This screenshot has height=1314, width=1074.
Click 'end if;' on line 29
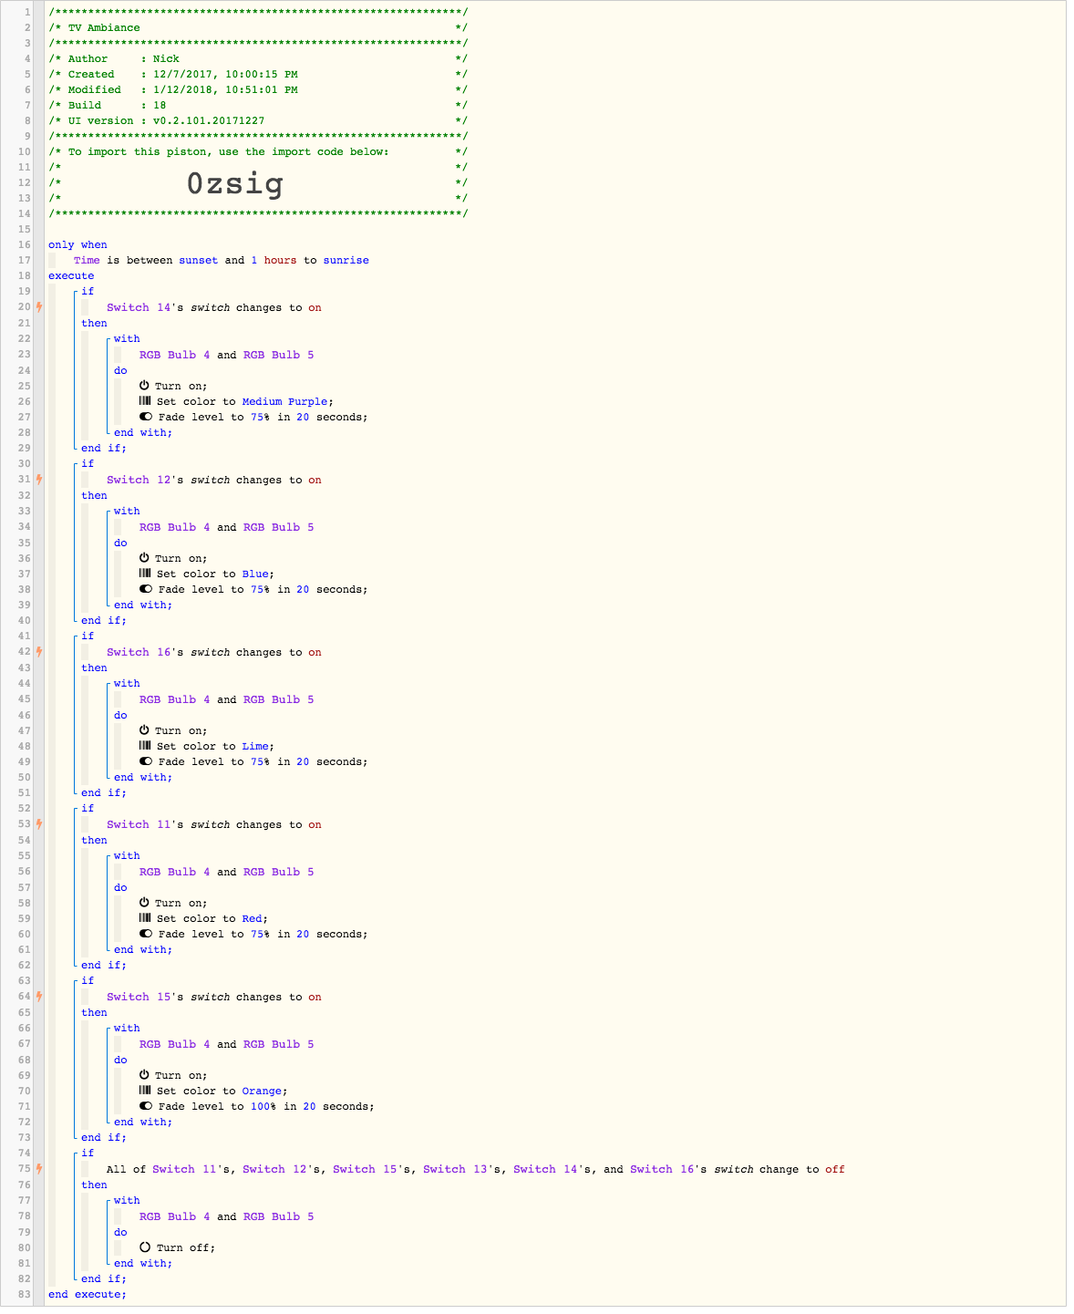tap(104, 448)
